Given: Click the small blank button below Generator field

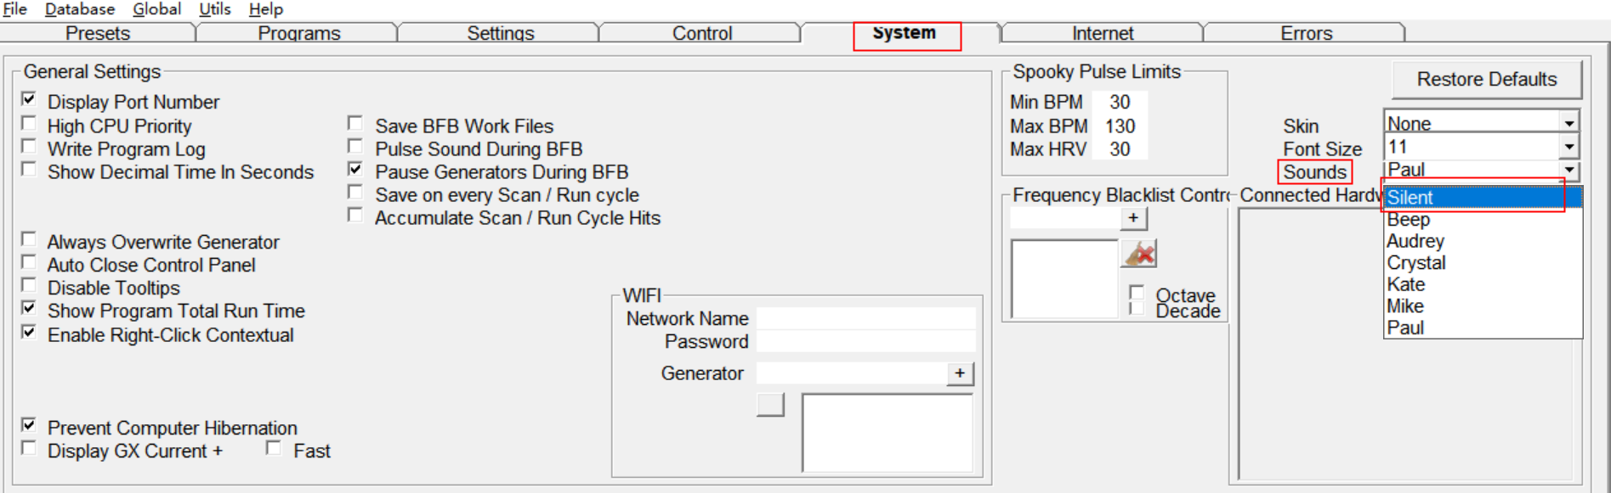Looking at the screenshot, I should click(x=770, y=405).
